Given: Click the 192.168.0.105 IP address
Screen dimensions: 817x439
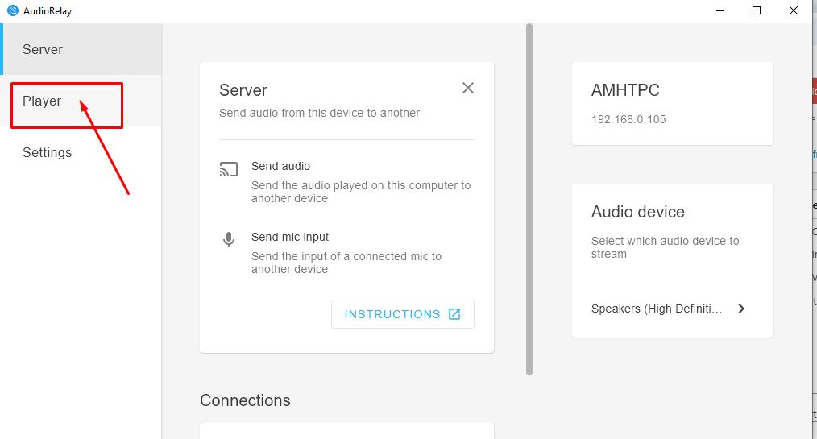Looking at the screenshot, I should point(628,119).
